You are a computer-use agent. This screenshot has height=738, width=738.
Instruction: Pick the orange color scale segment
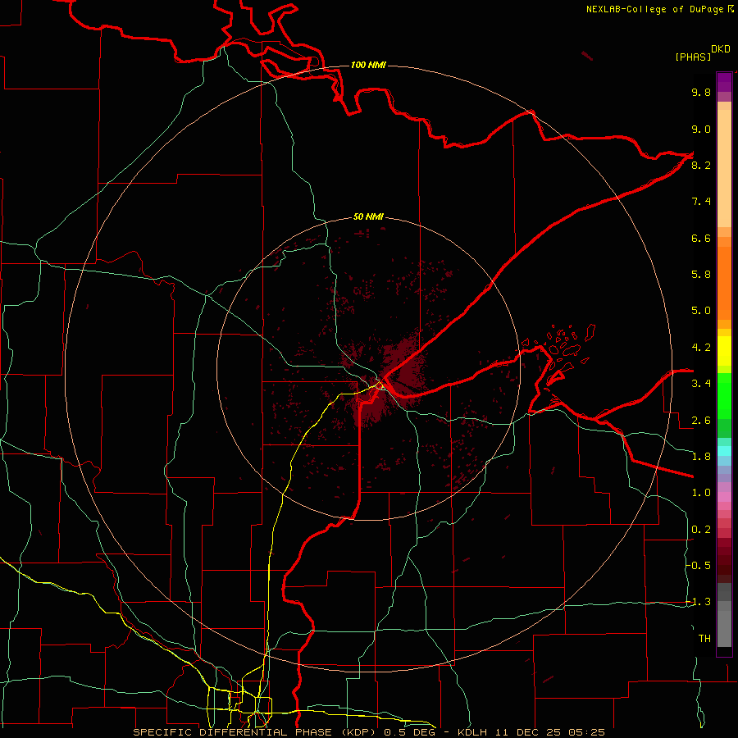[724, 283]
